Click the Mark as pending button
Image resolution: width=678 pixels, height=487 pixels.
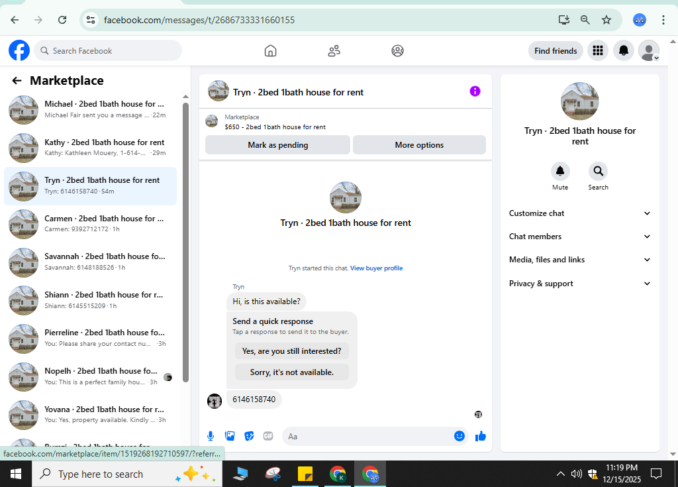(277, 145)
